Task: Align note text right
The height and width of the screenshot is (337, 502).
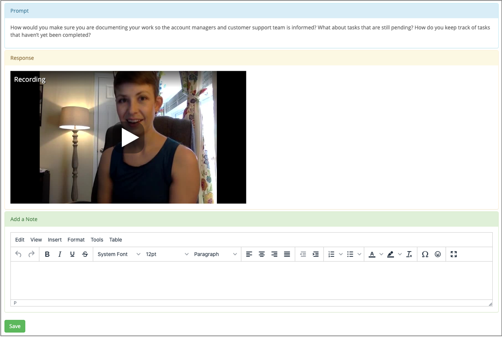Action: pyautogui.click(x=274, y=254)
